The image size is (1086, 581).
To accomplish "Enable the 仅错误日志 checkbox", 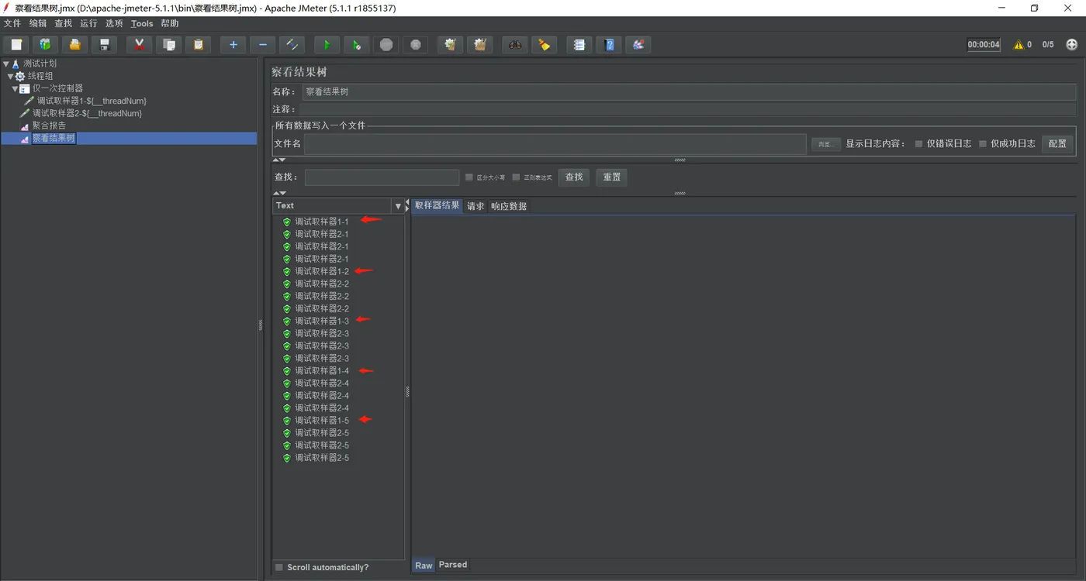I will pyautogui.click(x=919, y=144).
